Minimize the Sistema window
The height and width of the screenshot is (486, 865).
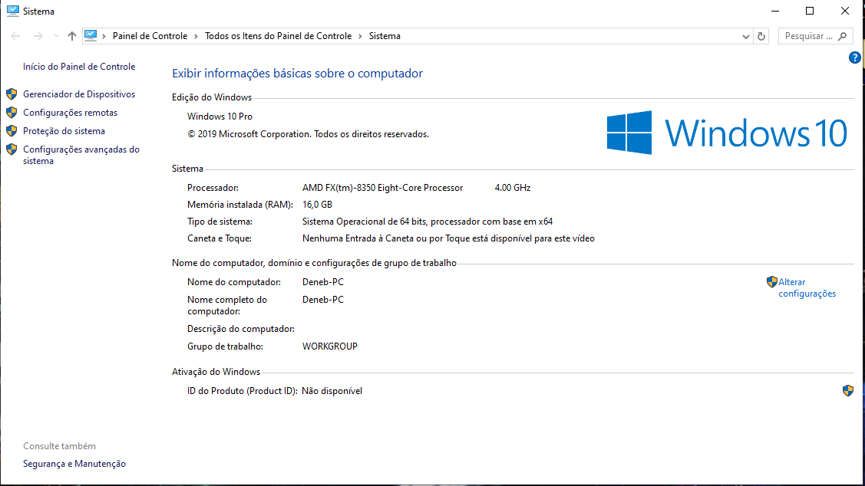coord(775,11)
